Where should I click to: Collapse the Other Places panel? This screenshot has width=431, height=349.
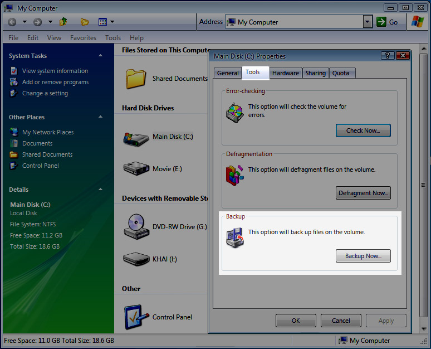101,117
